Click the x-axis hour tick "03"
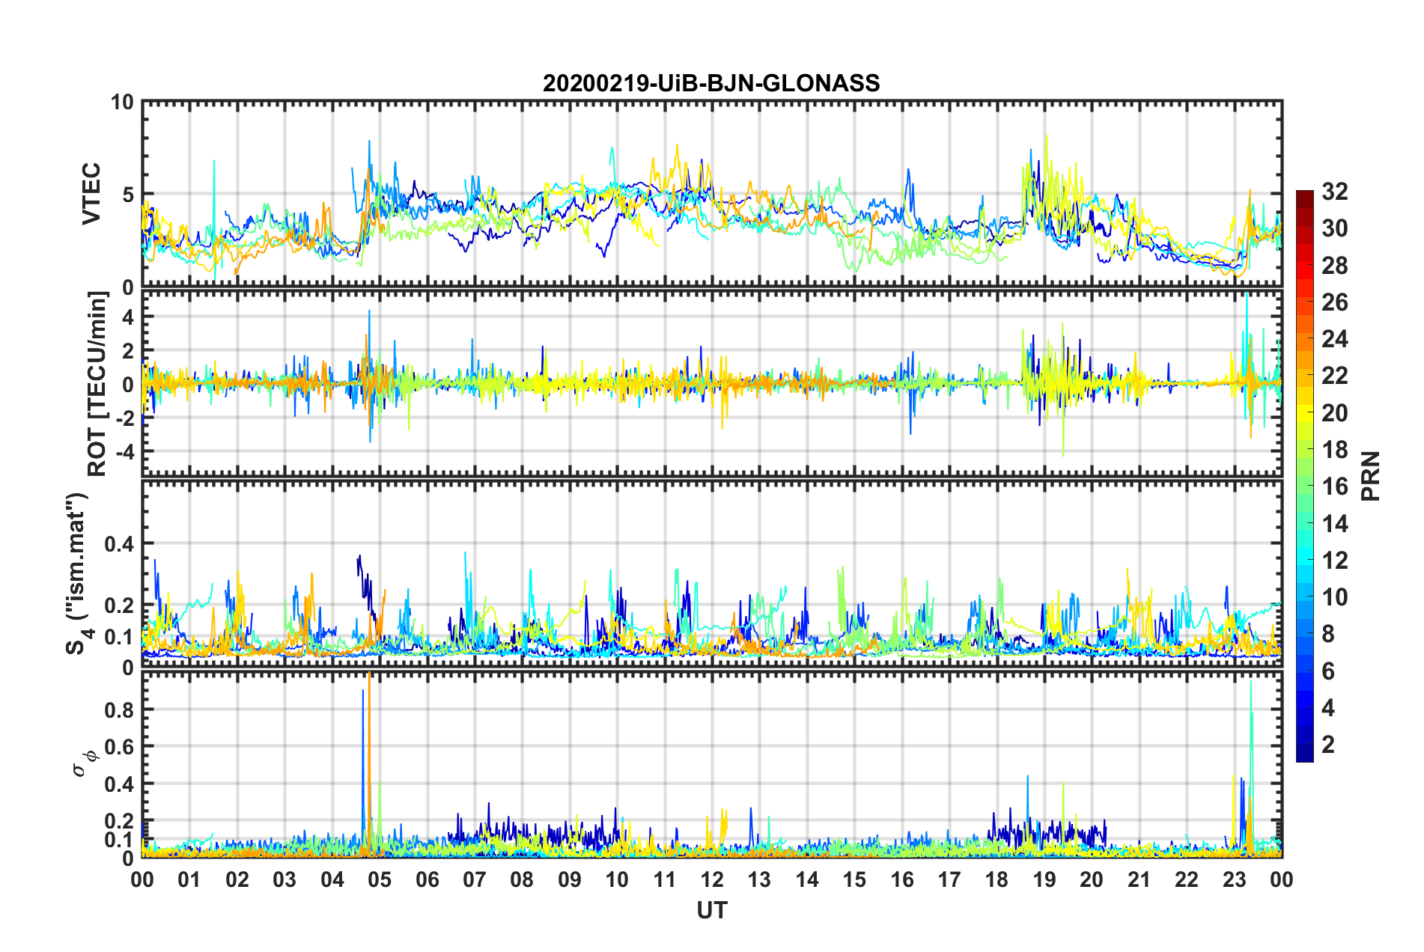The image size is (1424, 952). click(x=285, y=879)
